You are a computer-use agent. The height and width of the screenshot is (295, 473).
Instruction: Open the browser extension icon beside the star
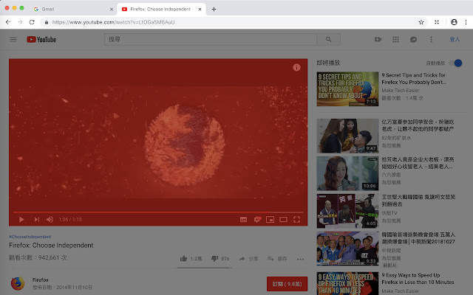pos(437,22)
